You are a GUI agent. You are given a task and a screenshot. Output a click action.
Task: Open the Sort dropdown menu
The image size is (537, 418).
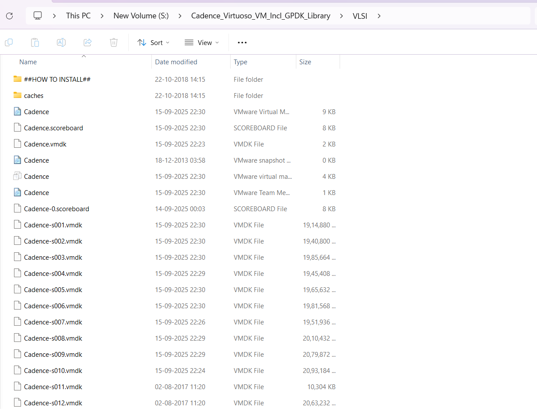click(x=153, y=42)
